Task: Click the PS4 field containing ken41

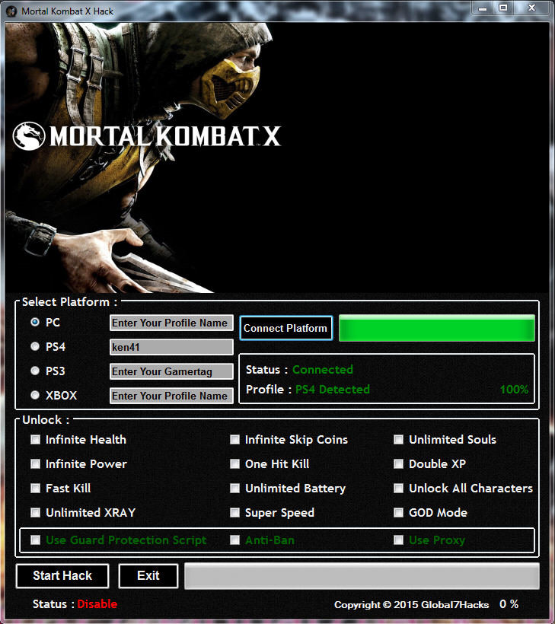Action: 171,347
